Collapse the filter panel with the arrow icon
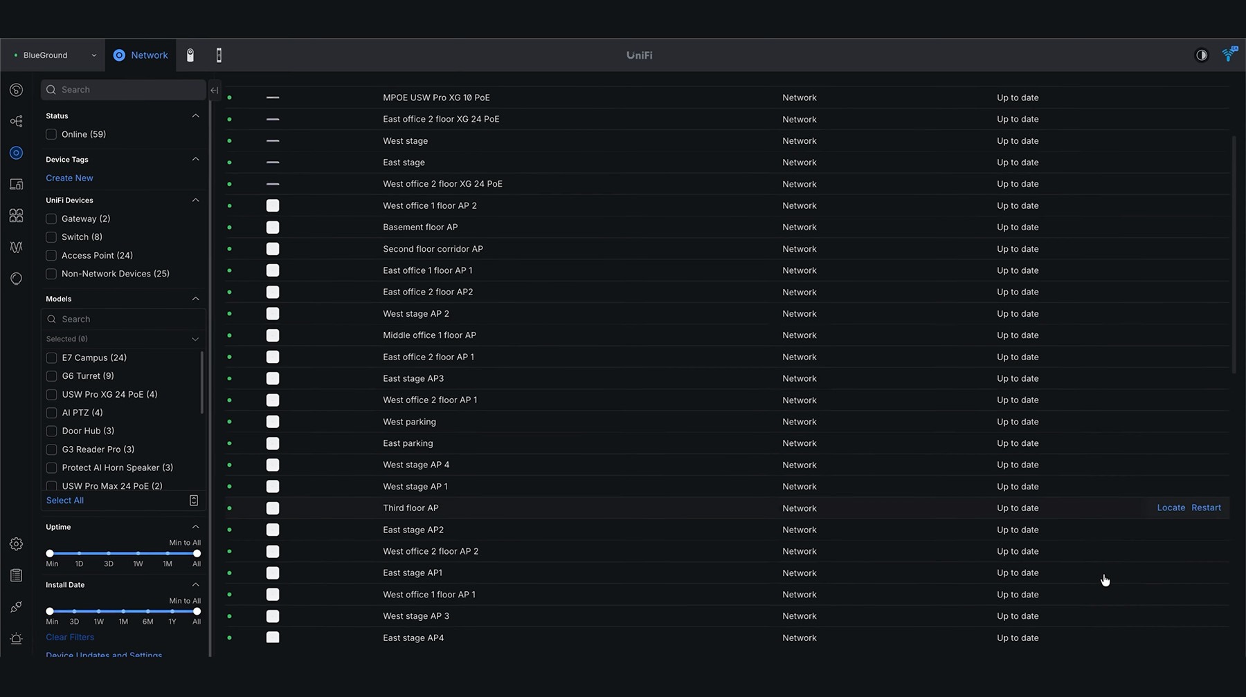Image resolution: width=1246 pixels, height=697 pixels. (x=214, y=90)
